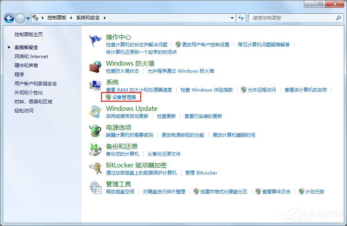Click the Windows Update icon
This screenshot has width=347, height=226.
click(95, 112)
